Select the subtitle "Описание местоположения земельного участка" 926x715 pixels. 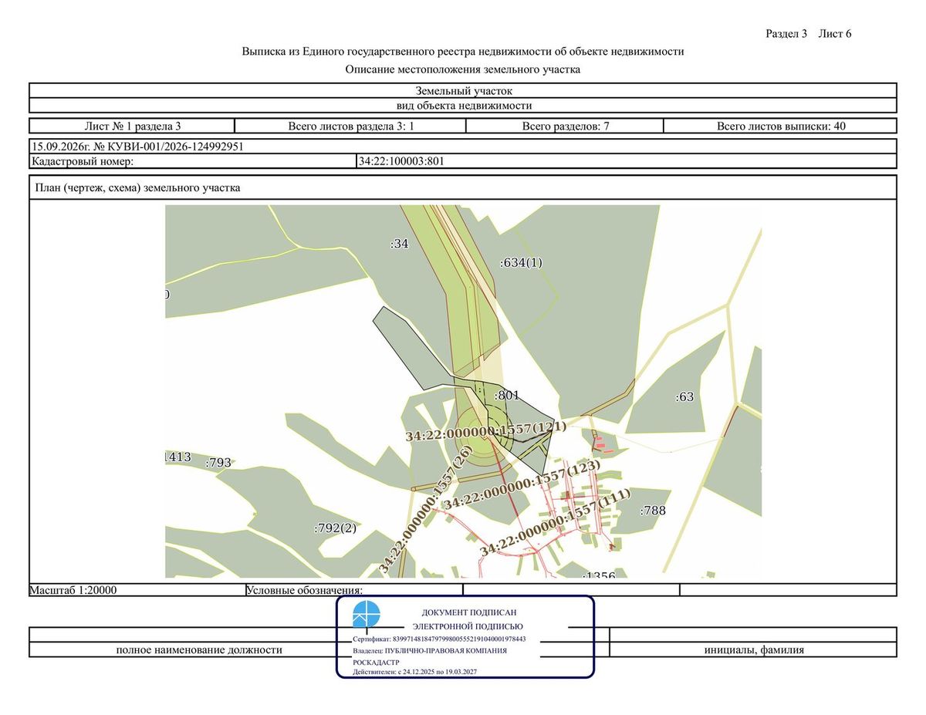tap(463, 69)
